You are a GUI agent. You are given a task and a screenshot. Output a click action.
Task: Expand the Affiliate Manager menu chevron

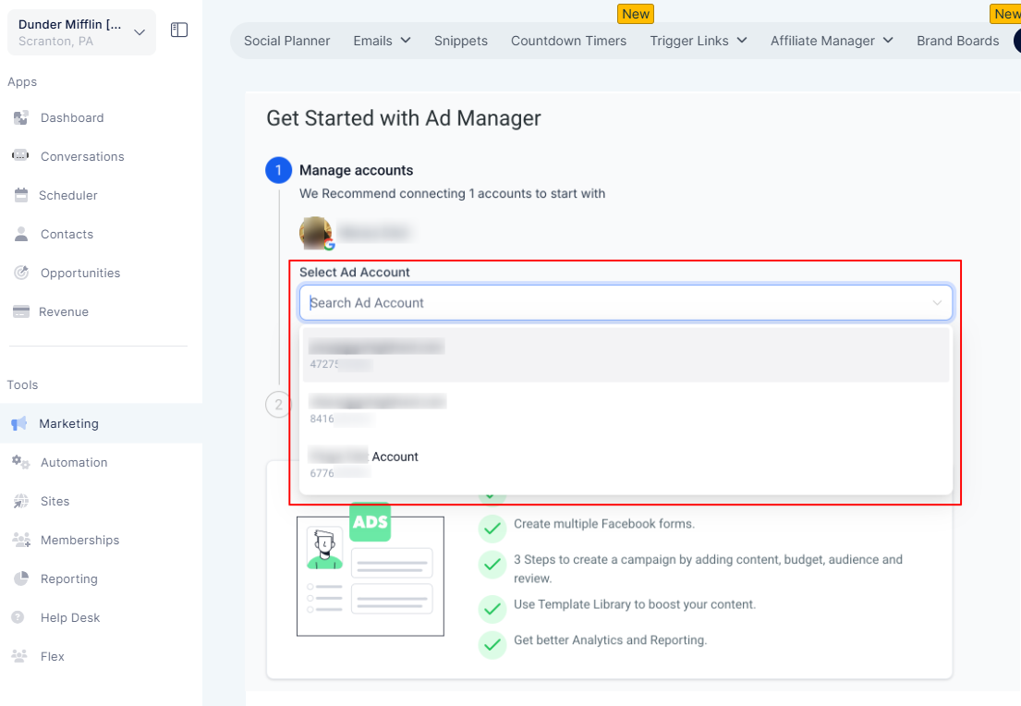tap(888, 41)
